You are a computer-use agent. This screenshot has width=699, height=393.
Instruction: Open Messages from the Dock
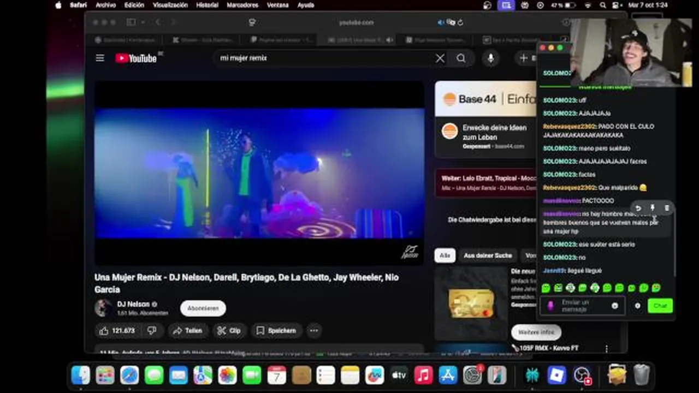pos(155,376)
